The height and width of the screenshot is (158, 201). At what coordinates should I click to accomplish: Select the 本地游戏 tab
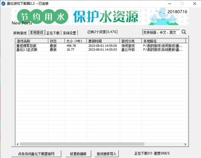click(36, 33)
